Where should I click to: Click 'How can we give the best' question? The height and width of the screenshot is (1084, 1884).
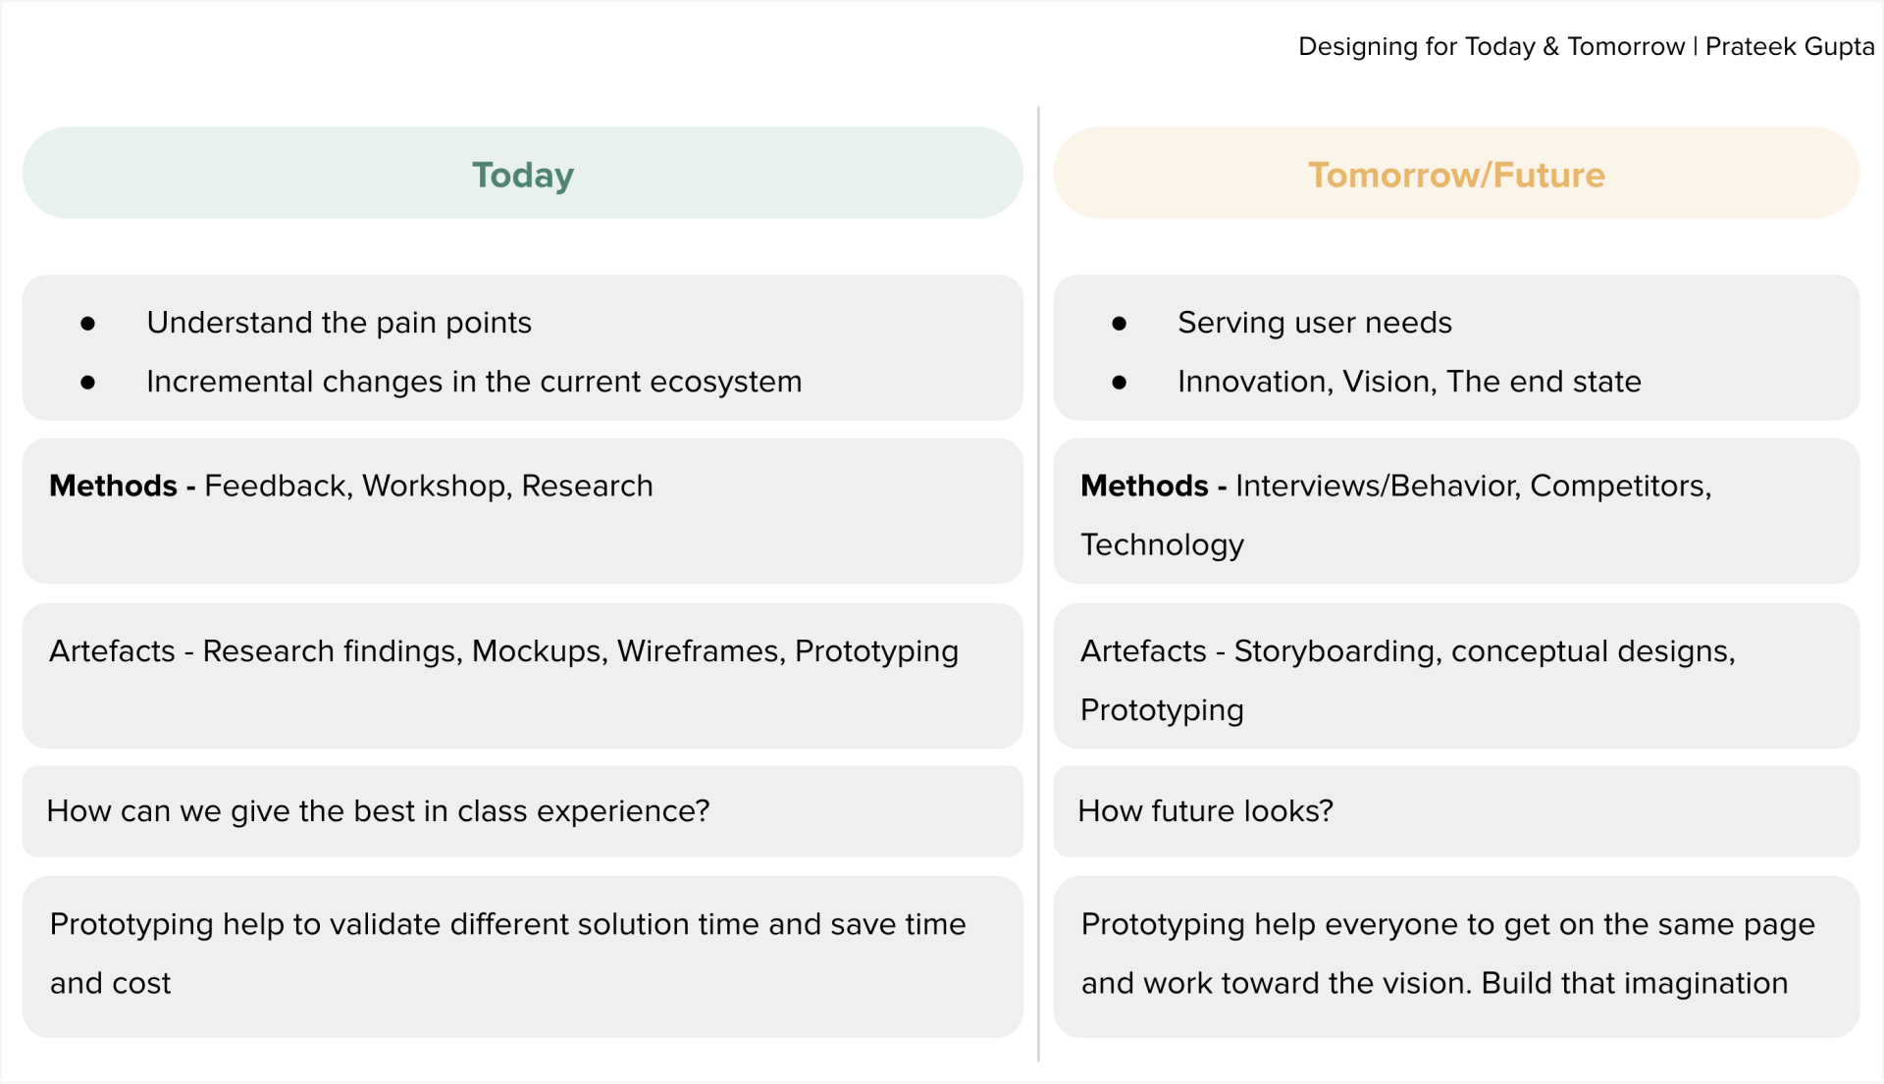pos(378,811)
